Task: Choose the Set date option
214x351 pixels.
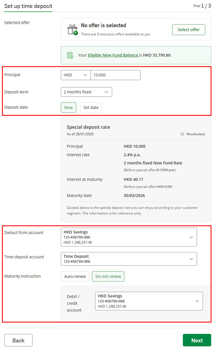Action: click(91, 107)
